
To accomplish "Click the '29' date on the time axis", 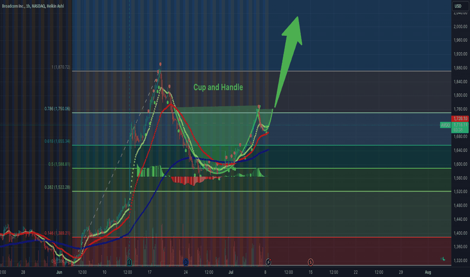I will coord(401,272).
